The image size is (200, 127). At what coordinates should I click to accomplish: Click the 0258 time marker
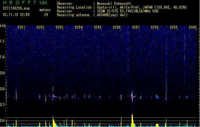pos(155,27)
